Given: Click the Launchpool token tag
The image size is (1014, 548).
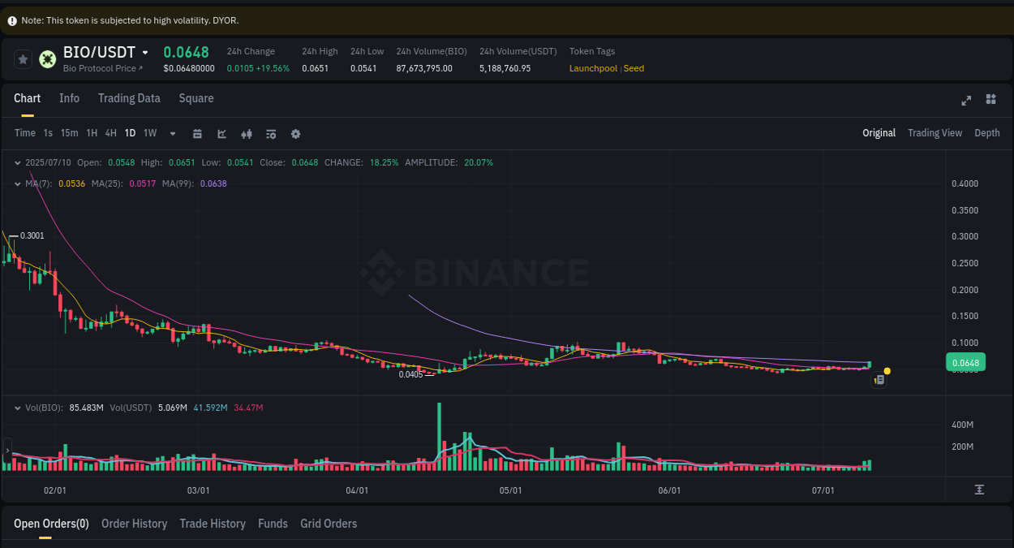Looking at the screenshot, I should (x=593, y=68).
